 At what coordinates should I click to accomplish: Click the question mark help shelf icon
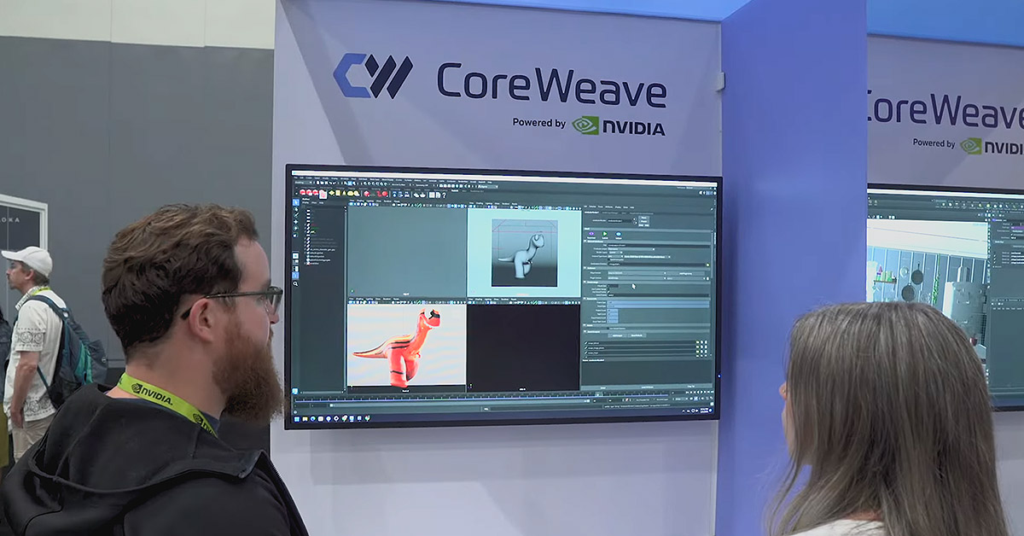coord(444,195)
